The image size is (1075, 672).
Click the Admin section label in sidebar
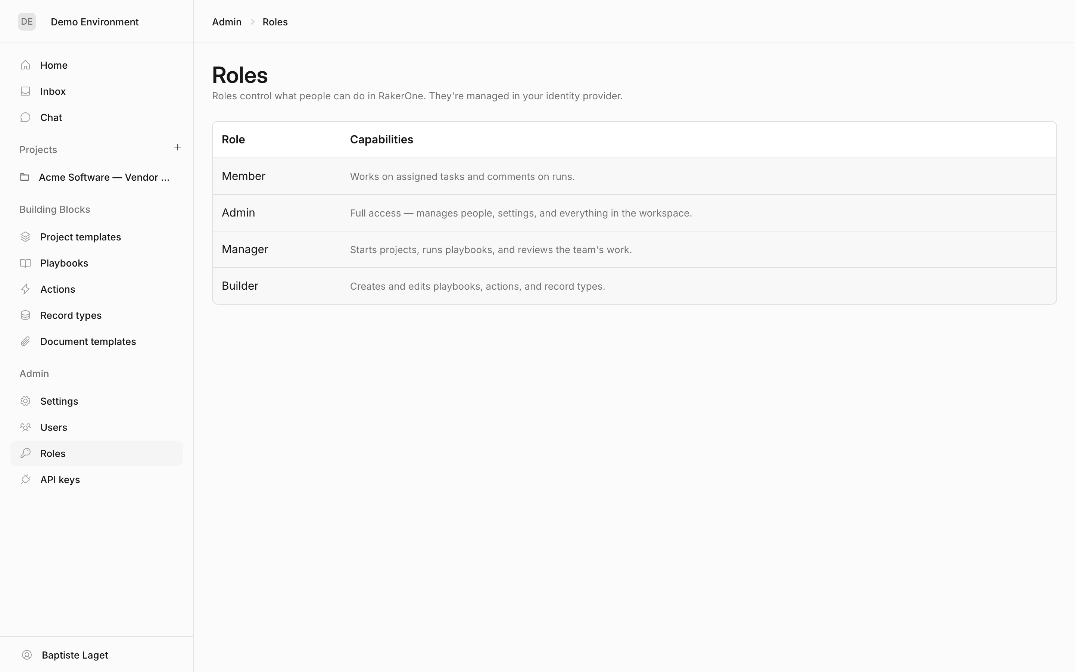[x=34, y=373]
